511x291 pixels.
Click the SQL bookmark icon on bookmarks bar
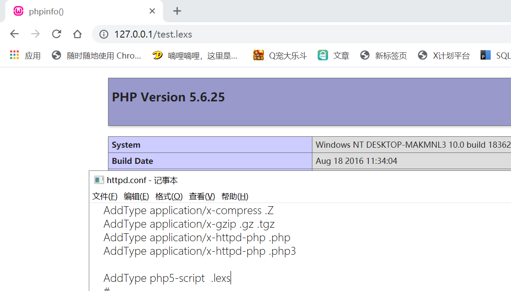[x=485, y=55]
